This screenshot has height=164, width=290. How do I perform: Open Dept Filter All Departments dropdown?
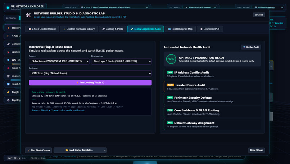click(268, 8)
